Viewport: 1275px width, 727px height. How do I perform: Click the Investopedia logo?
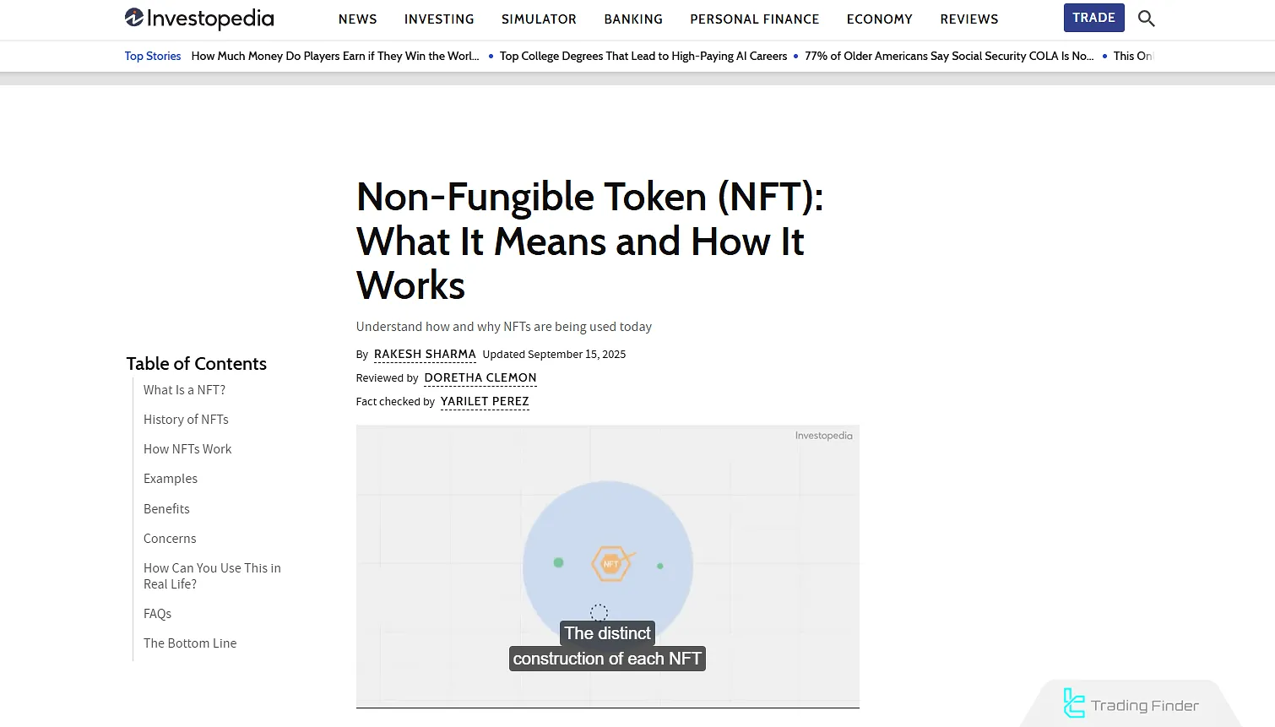point(199,18)
